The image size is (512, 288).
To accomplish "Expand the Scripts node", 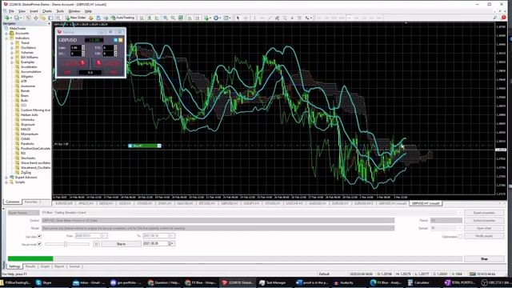I will [6, 182].
